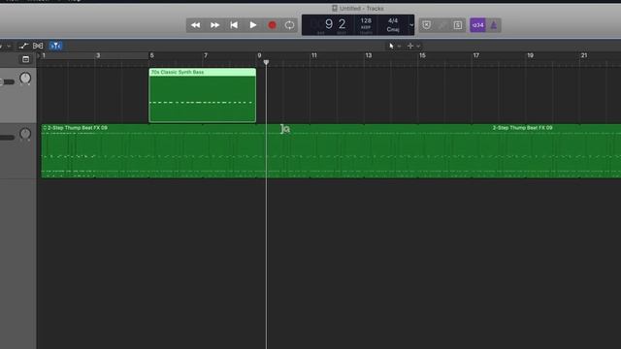The height and width of the screenshot is (349, 621).
Task: Open the command-click marquee tool menu
Action: (x=413, y=46)
